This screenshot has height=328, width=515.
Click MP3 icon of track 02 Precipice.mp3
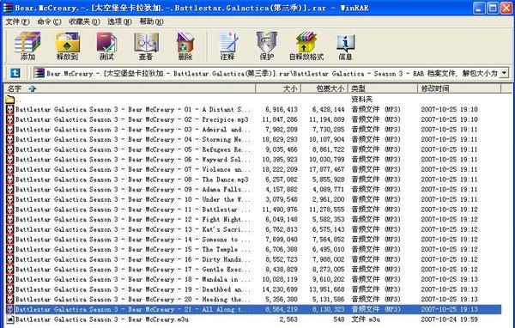[9, 119]
